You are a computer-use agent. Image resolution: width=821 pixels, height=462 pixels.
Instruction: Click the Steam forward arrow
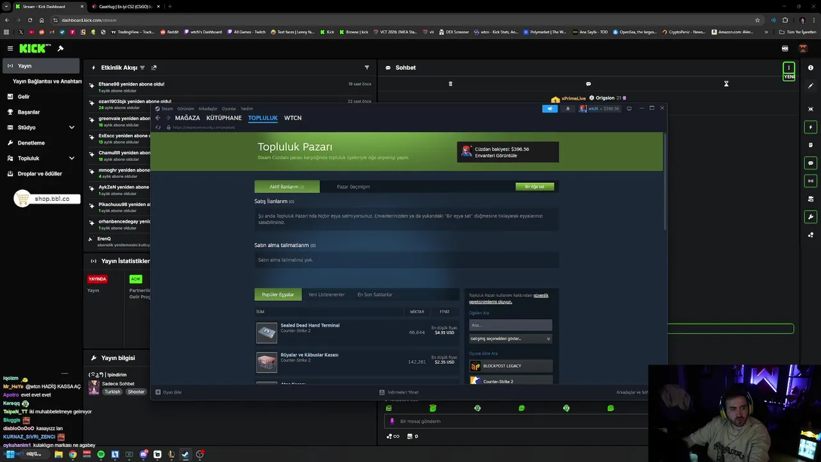(x=167, y=118)
